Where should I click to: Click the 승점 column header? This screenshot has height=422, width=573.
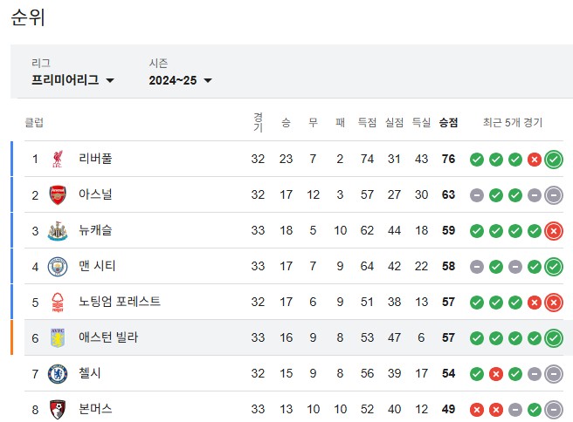[448, 122]
